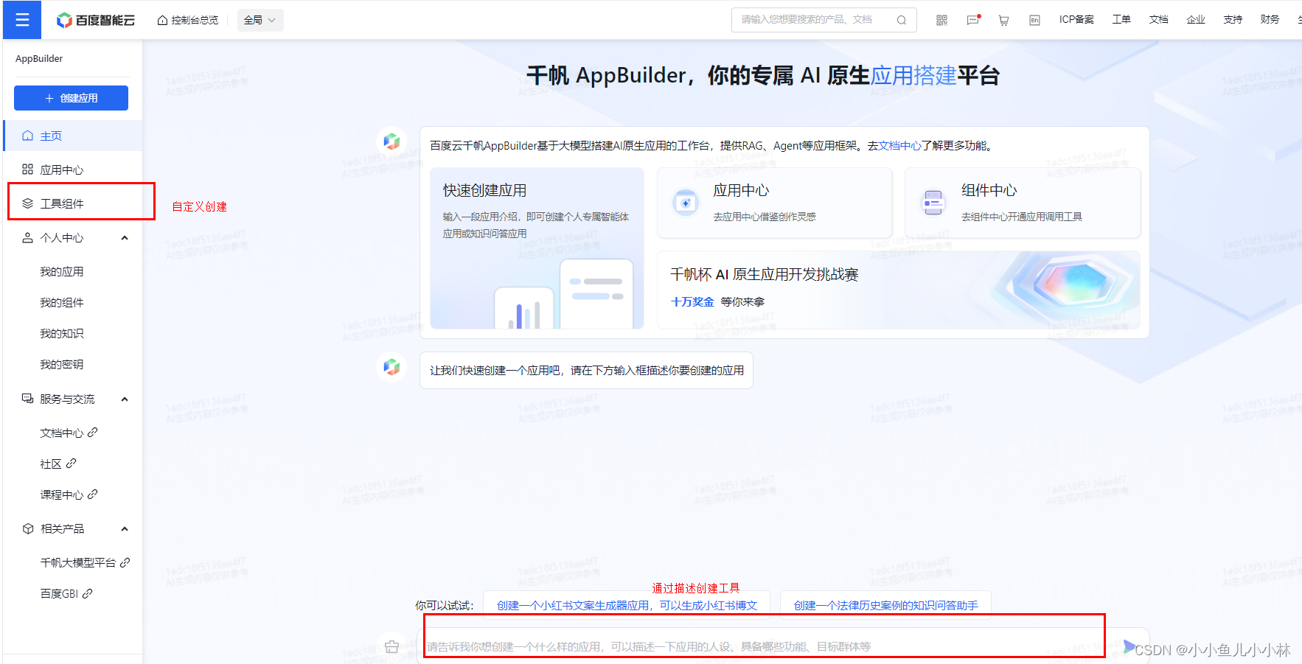Open 我的密钥 in sidebar

click(62, 364)
